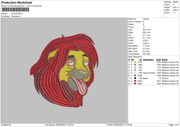
Task: Click the Code column header
Action: pos(158,59)
